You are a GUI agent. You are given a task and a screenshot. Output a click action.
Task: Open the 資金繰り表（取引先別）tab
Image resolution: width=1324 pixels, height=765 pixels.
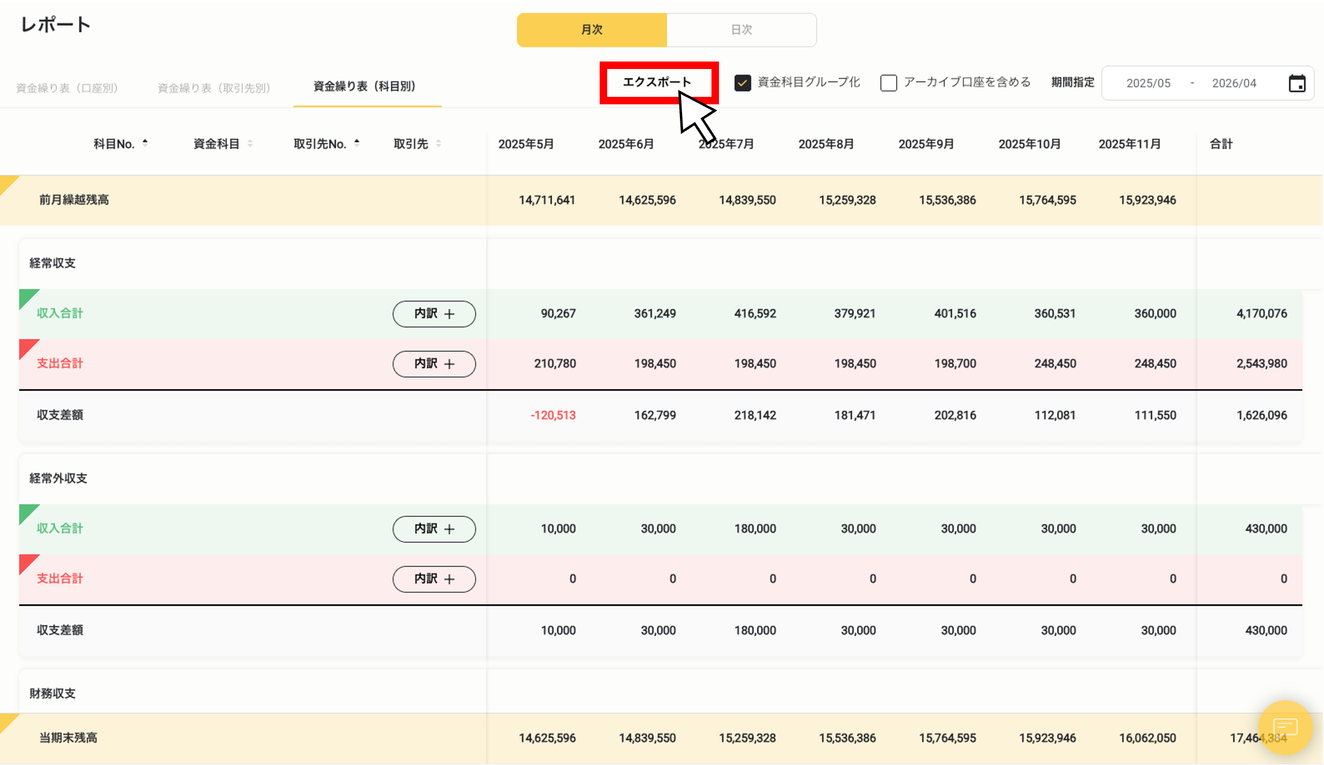pyautogui.click(x=213, y=87)
